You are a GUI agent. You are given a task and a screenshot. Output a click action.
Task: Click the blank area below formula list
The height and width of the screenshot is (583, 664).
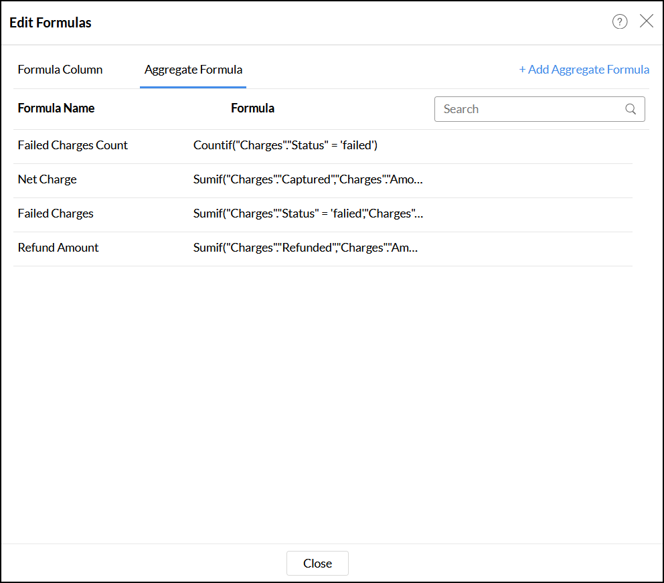[x=321, y=402]
